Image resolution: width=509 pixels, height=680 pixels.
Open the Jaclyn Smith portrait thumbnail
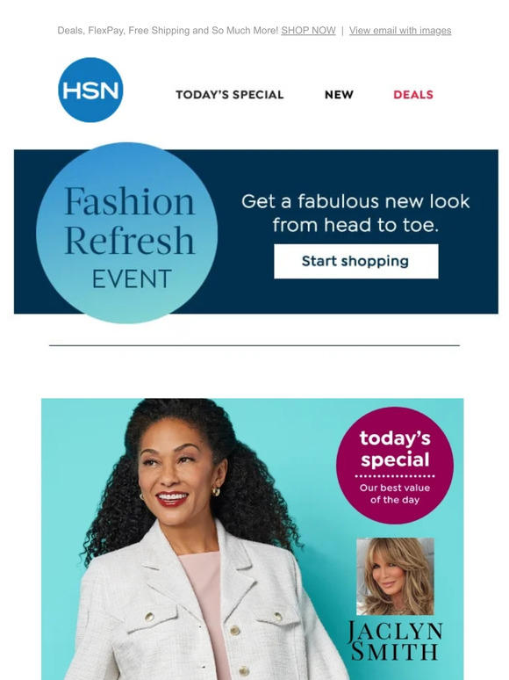(x=395, y=576)
